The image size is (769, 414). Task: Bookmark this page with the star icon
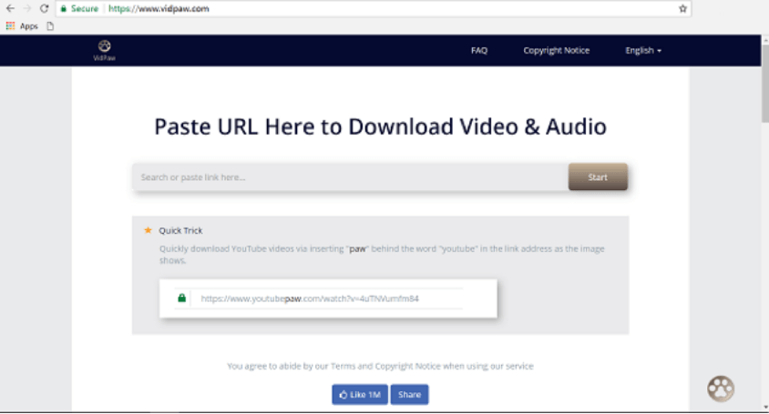pos(682,9)
